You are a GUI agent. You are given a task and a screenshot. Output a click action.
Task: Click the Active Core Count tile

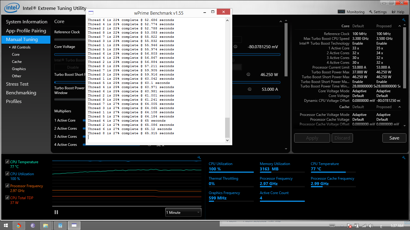click(x=282, y=196)
